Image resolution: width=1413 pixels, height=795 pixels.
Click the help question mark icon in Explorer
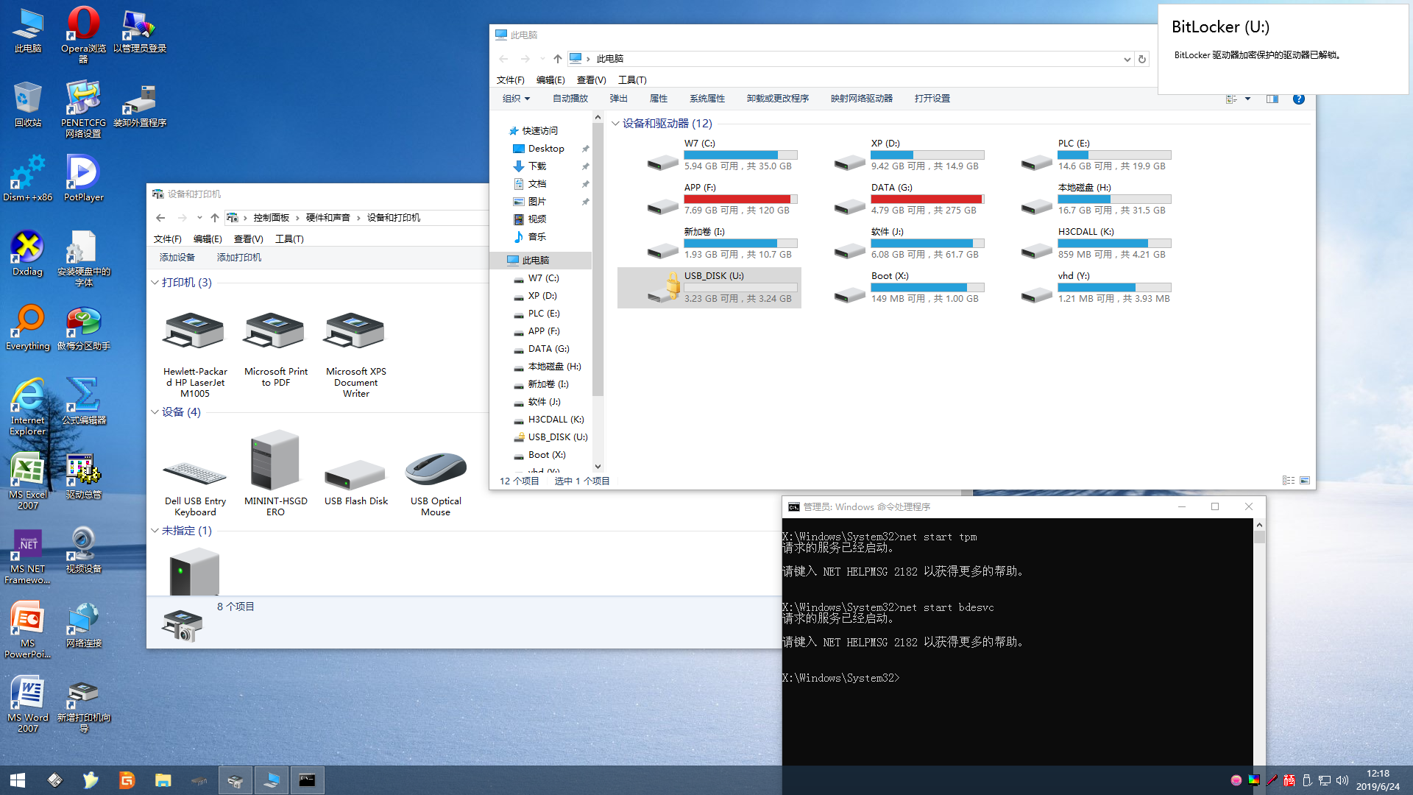click(1298, 99)
